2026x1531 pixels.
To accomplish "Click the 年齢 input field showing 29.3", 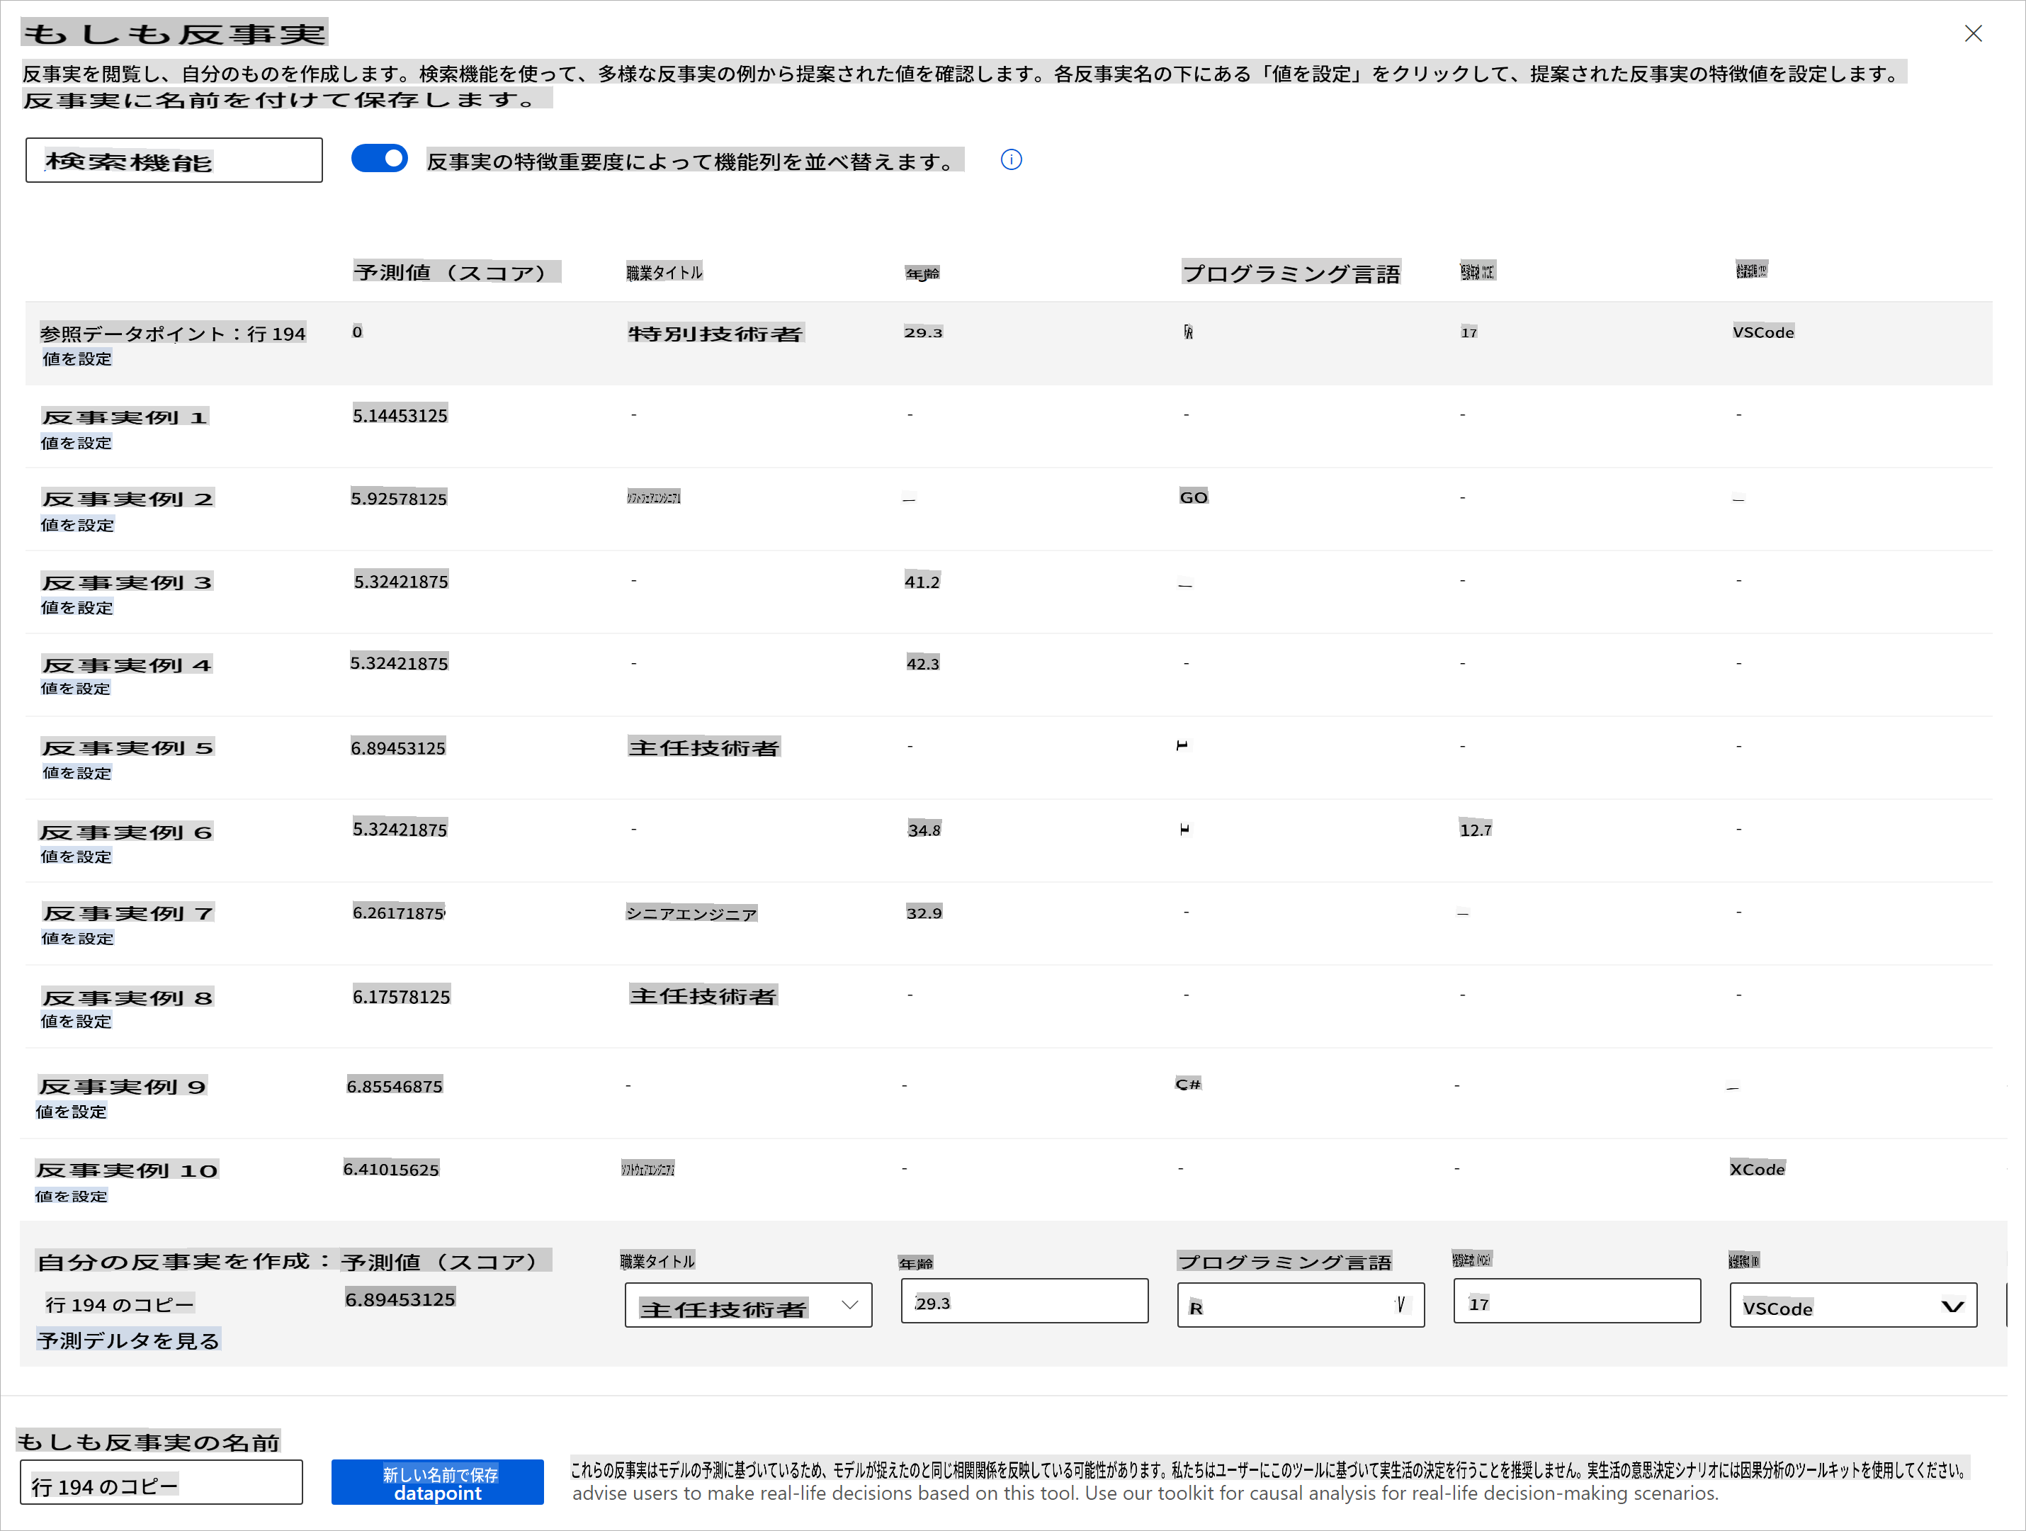I will coord(1023,1302).
